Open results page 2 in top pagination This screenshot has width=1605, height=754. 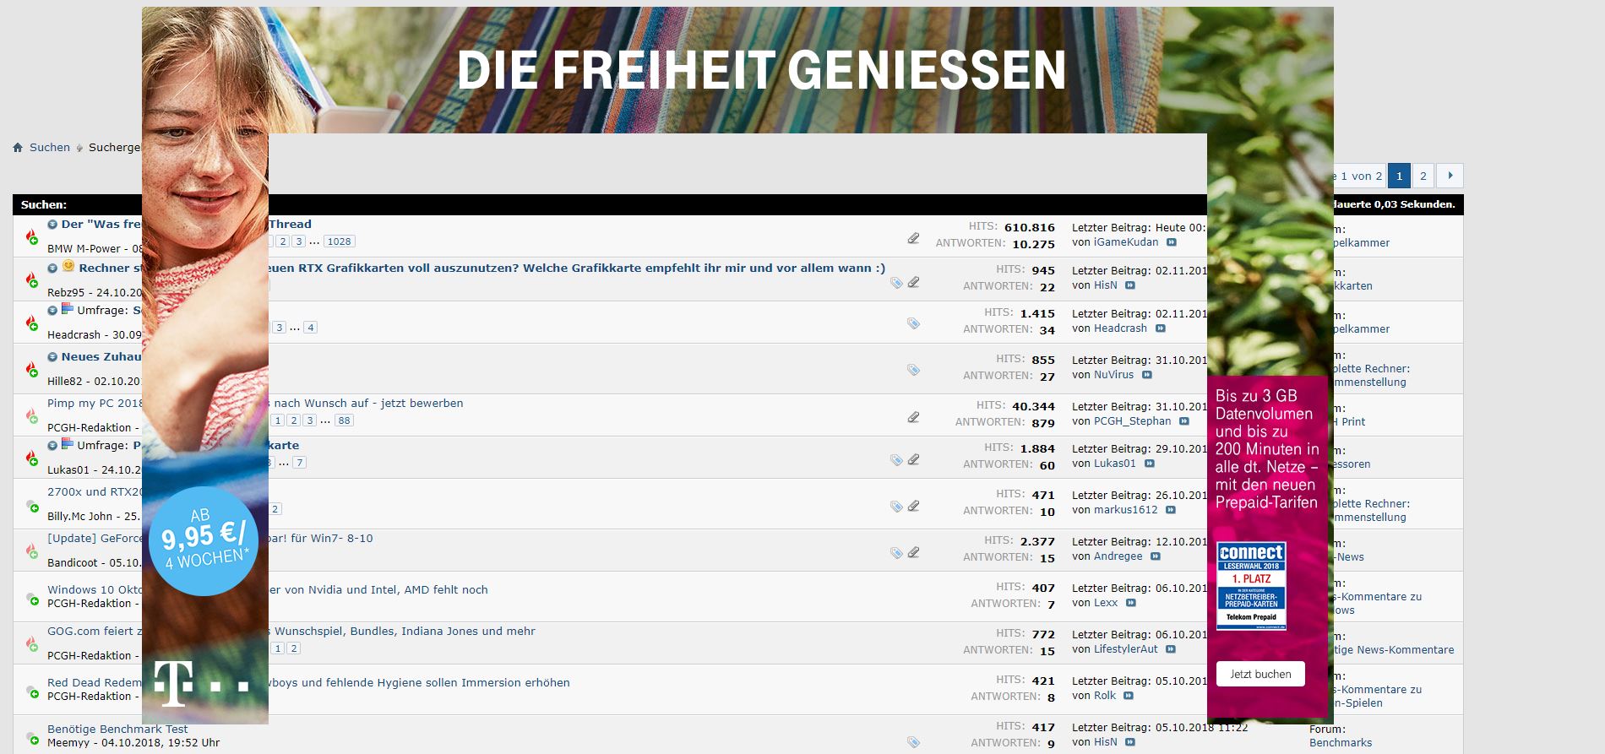tap(1423, 176)
